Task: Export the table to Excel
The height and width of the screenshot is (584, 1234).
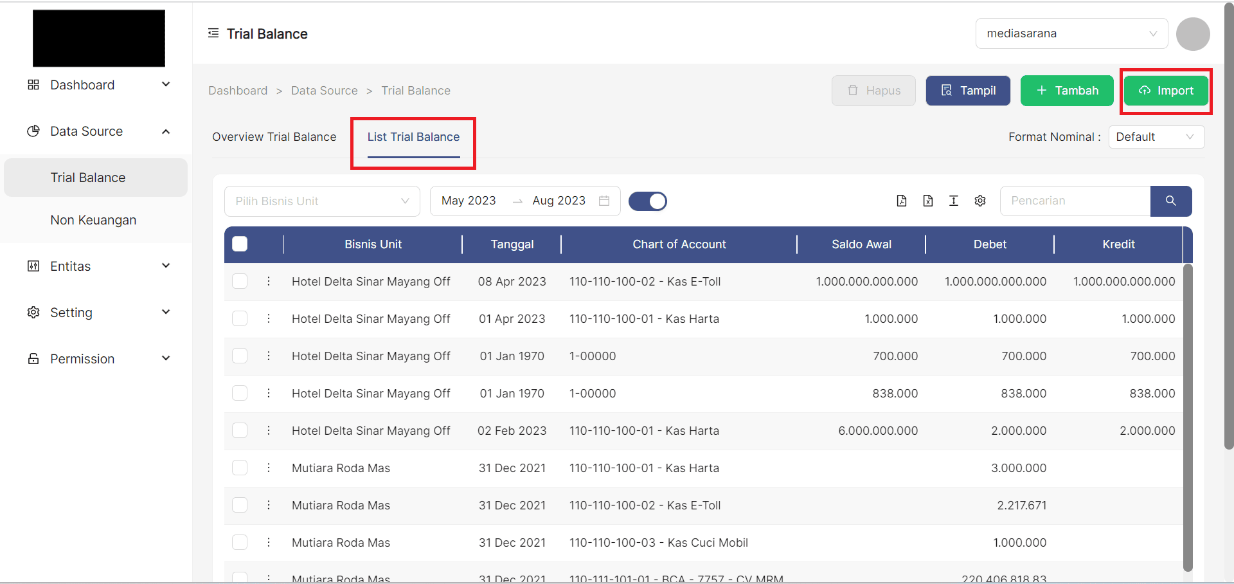Action: 927,201
